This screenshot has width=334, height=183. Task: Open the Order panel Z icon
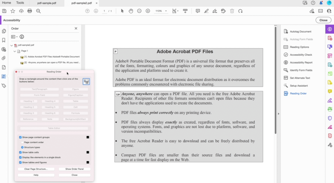click(x=4, y=76)
